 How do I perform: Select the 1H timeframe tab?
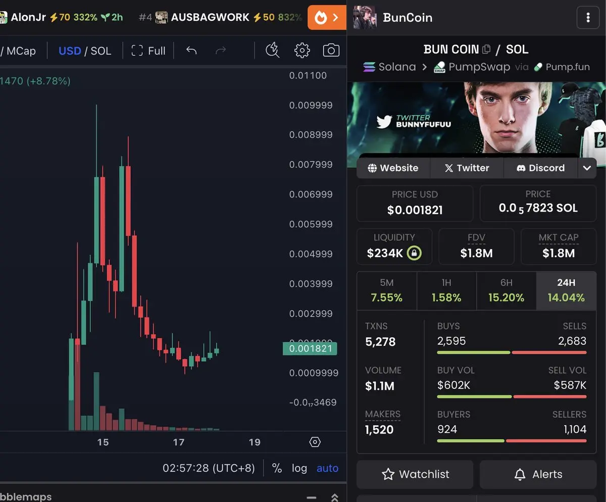tap(446, 291)
